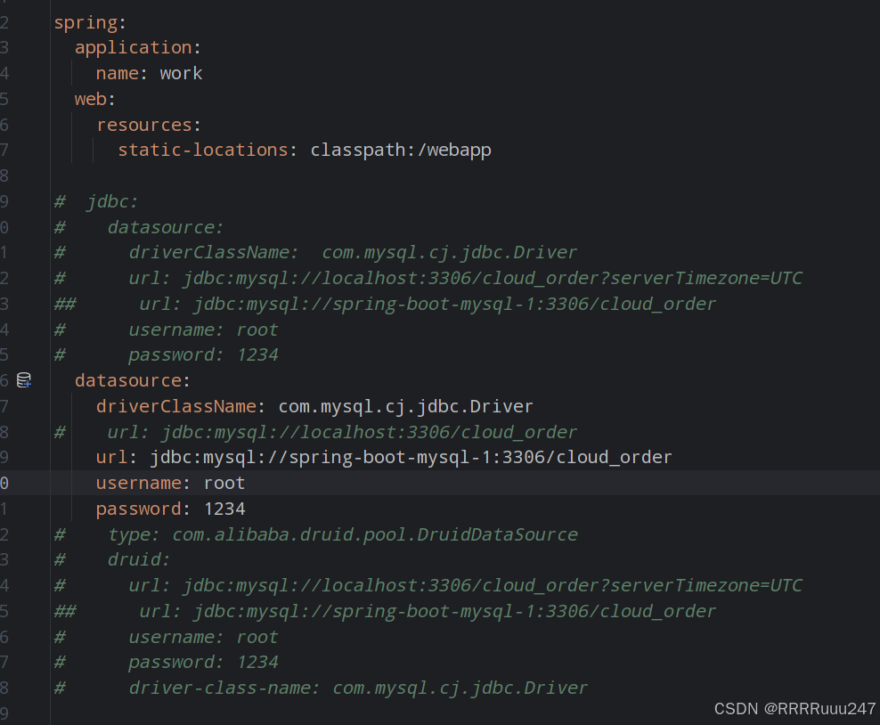Select com.mysql.cj.jdbc.Driver after driverClassName
The image size is (880, 725).
405,405
